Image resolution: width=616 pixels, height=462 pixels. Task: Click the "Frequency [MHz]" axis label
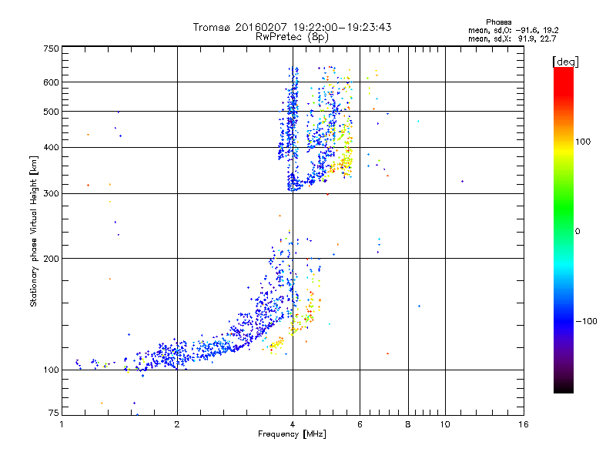(292, 434)
